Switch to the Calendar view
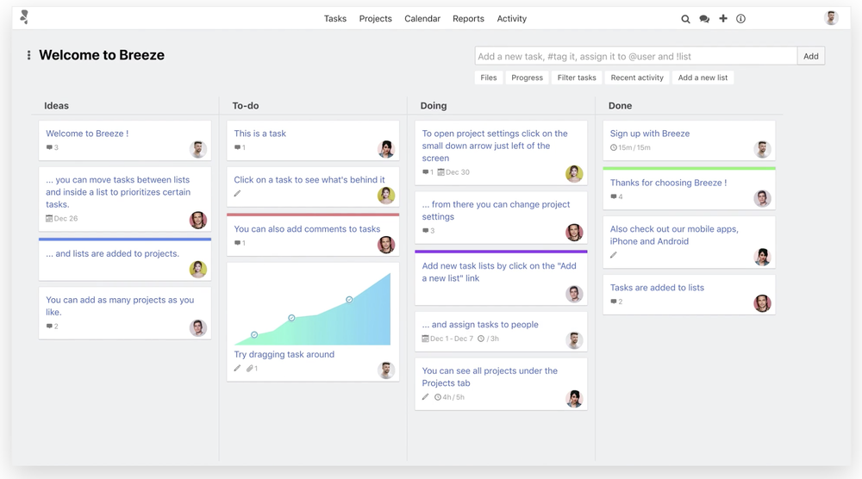The width and height of the screenshot is (862, 479). 422,19
